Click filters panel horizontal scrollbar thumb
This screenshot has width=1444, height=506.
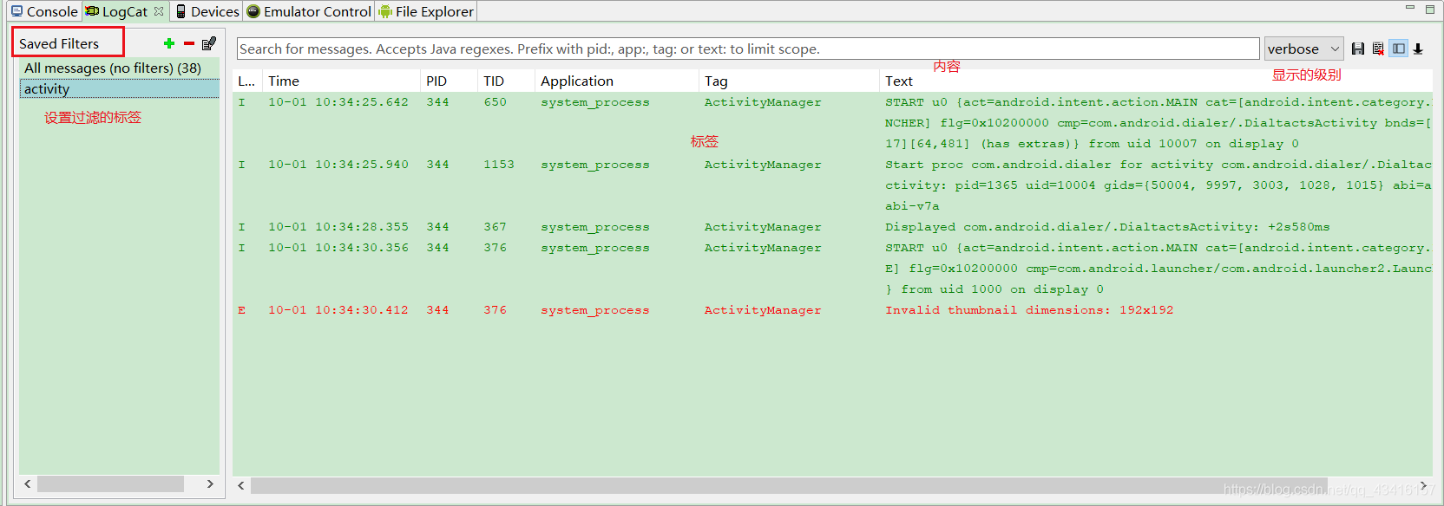110,483
